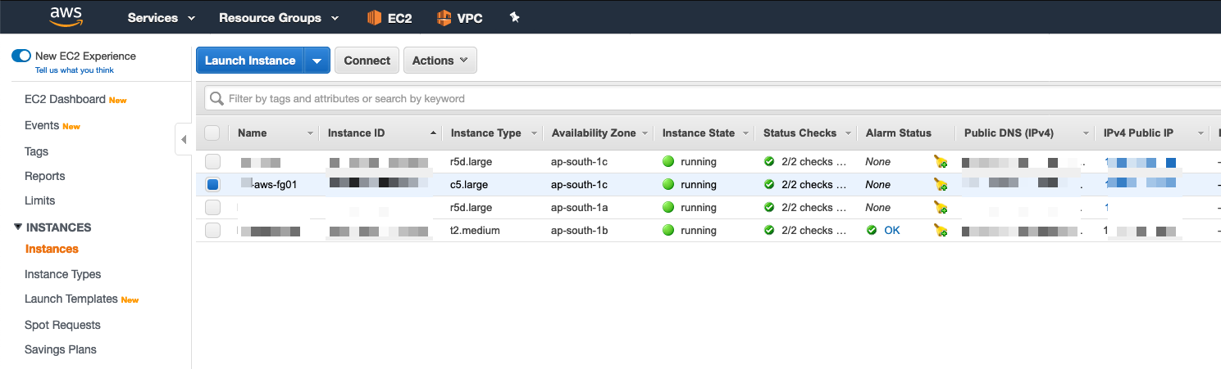Expand the Launch Instance dropdown arrow
1221x369 pixels.
point(317,61)
